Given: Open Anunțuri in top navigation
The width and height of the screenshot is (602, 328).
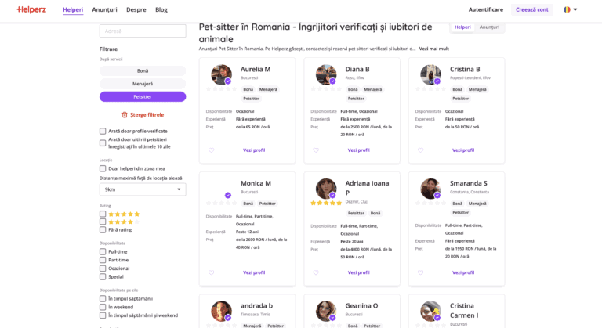Looking at the screenshot, I should 104,9.
